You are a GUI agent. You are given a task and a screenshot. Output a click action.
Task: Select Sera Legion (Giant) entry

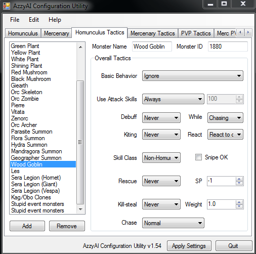tap(43, 184)
